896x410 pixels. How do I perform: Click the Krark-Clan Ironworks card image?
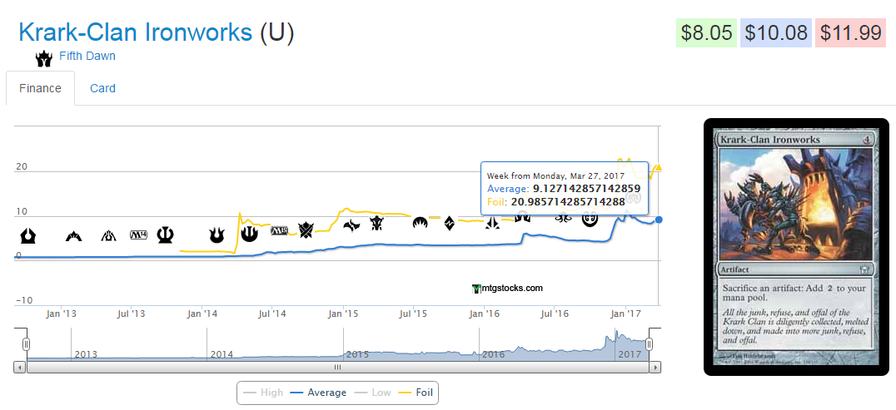click(796, 247)
